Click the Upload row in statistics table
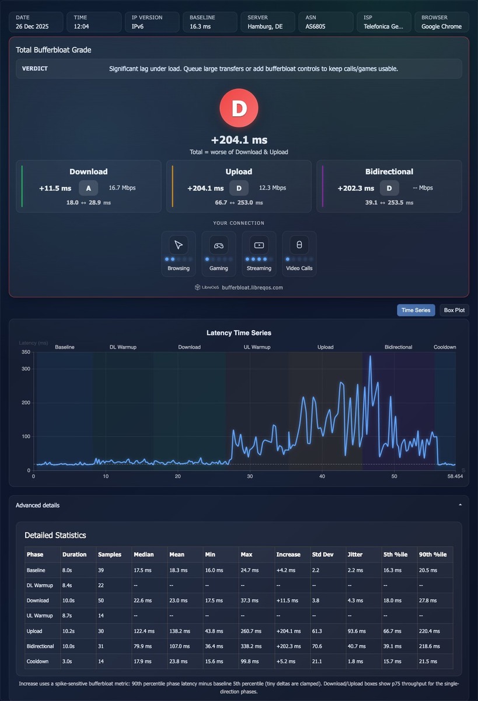The image size is (478, 701). (239, 631)
